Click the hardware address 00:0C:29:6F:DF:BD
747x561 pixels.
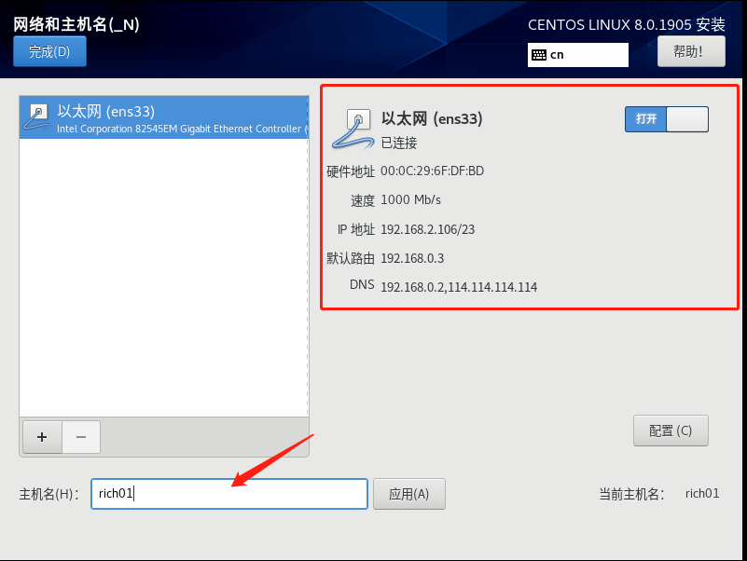(x=432, y=171)
